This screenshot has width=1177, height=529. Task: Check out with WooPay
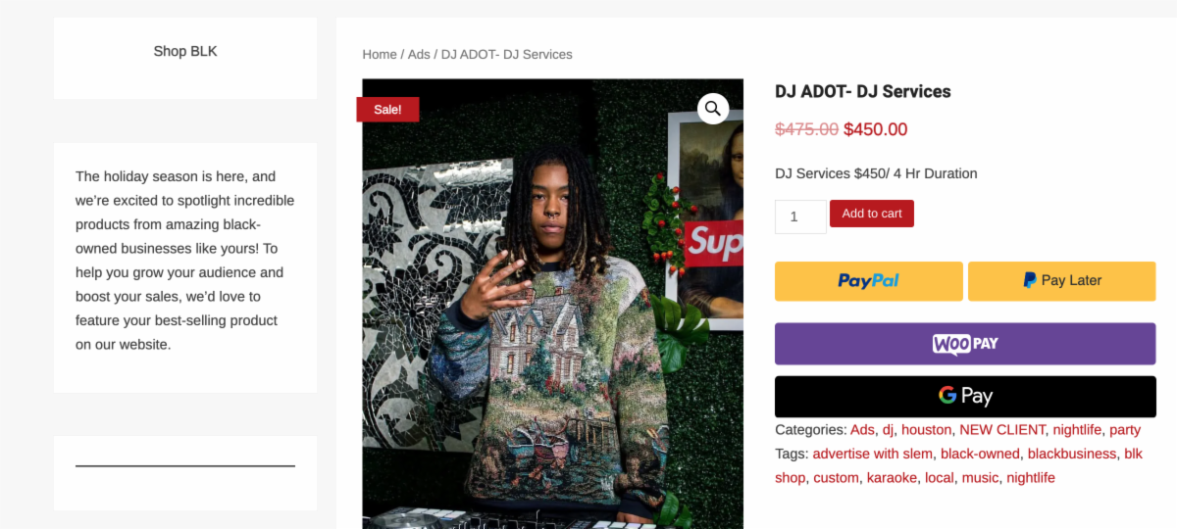(965, 344)
